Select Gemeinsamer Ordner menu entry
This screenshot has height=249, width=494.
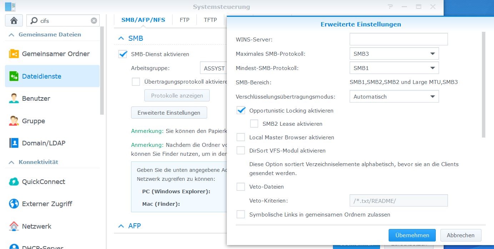point(52,54)
